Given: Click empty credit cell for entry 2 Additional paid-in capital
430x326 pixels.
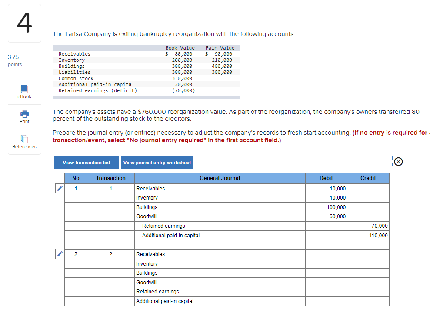Looking at the screenshot, I should [368, 301].
